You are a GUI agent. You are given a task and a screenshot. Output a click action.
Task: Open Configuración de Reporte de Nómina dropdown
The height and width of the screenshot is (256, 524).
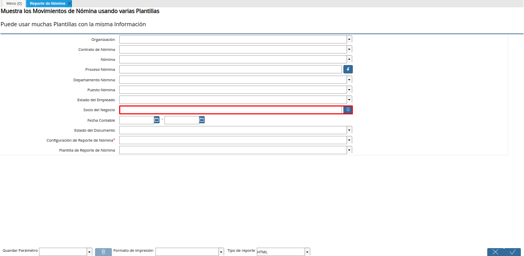point(349,140)
